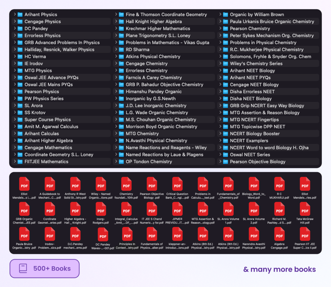Click the 500+ Books button
The width and height of the screenshot is (331, 287).
tap(45, 269)
